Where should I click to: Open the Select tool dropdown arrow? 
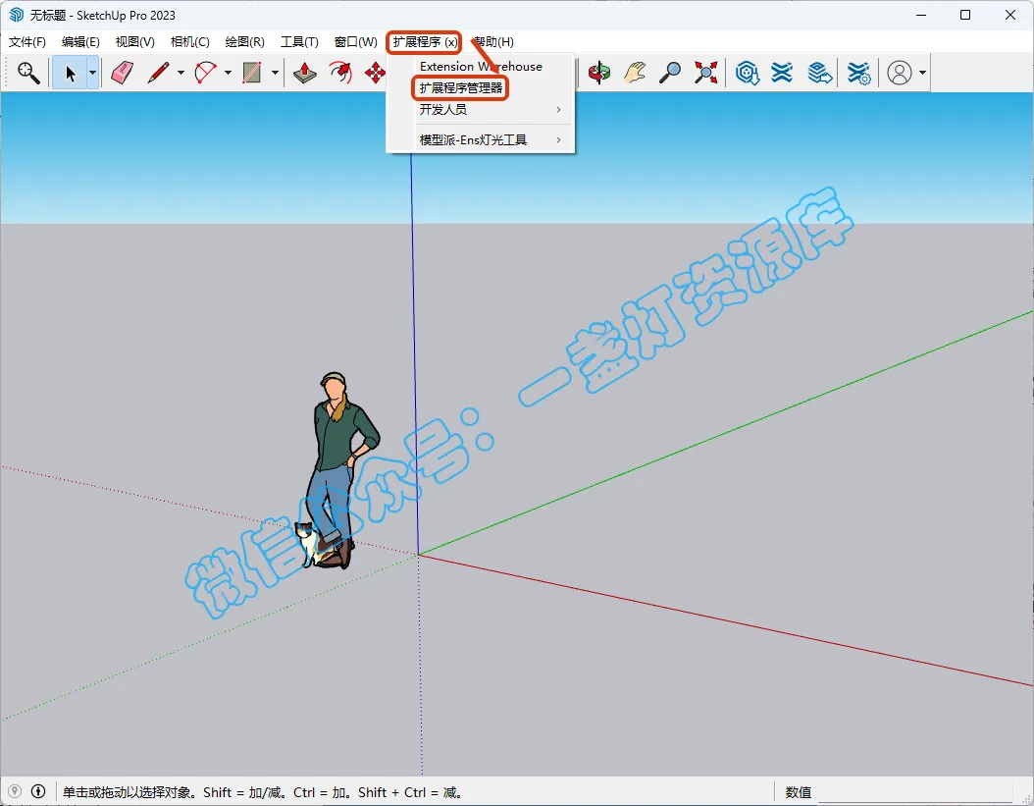(x=93, y=73)
